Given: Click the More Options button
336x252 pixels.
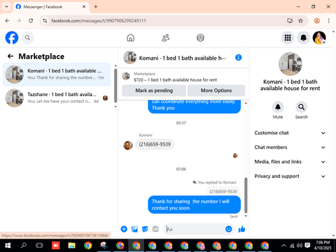Looking at the screenshot, I should (x=216, y=91).
